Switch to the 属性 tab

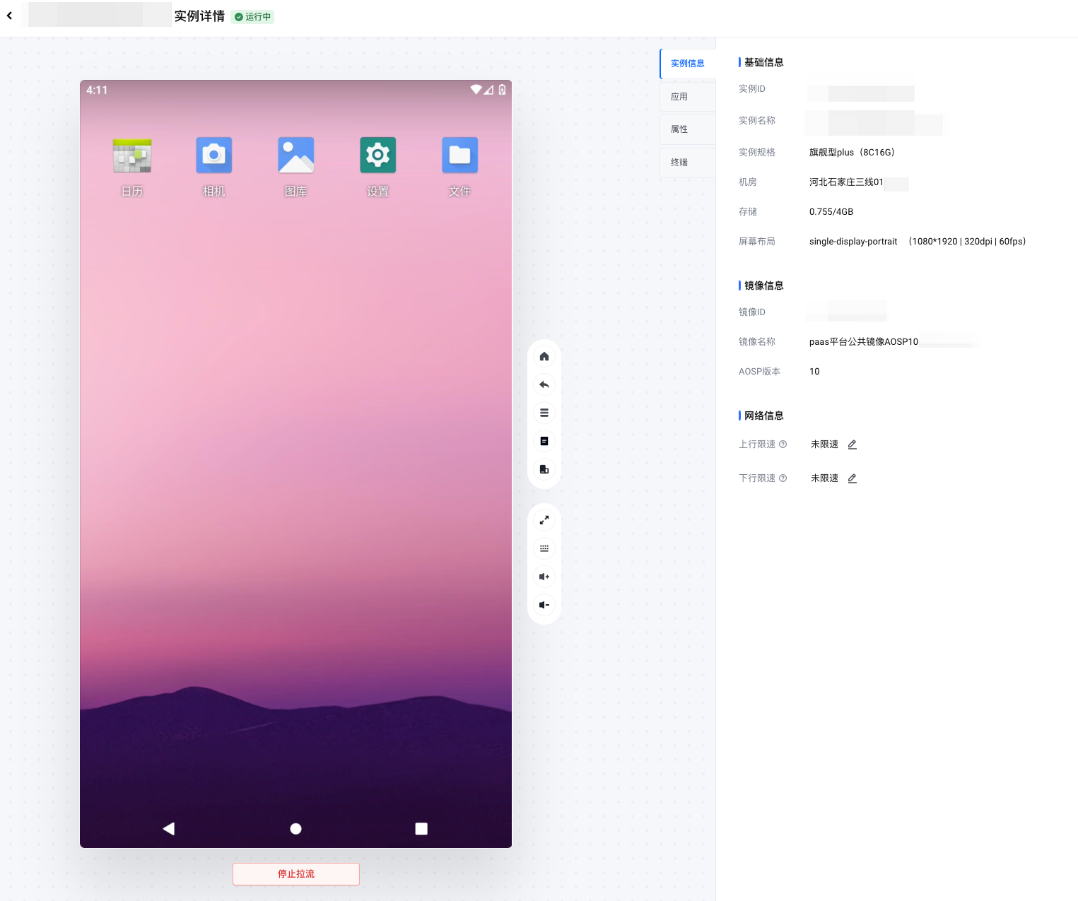[x=687, y=129]
